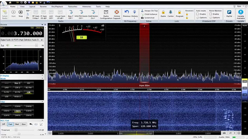Open History frequency dropdown
The image size is (248, 139).
134,14
